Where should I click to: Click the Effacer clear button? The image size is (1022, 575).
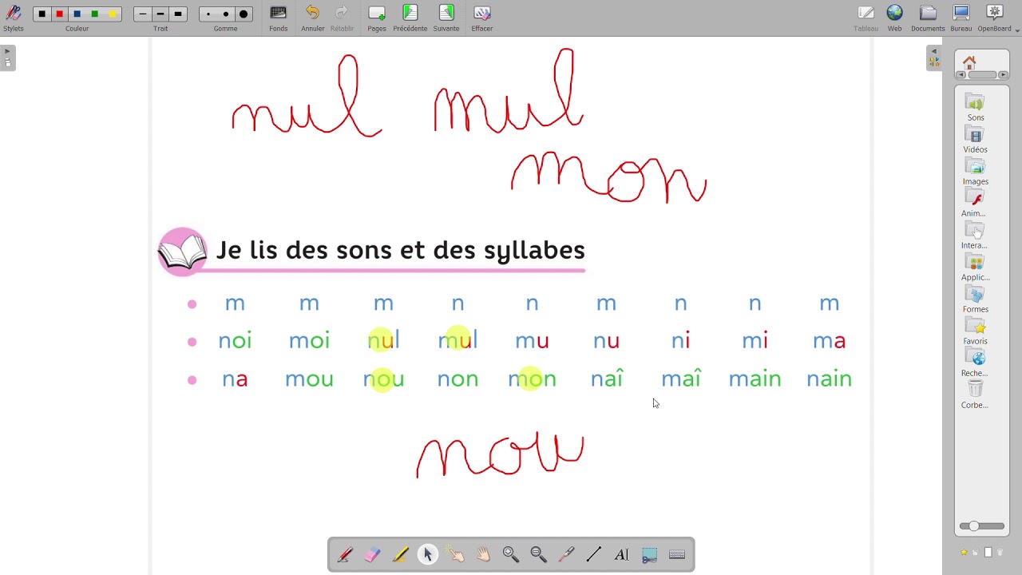(x=481, y=18)
